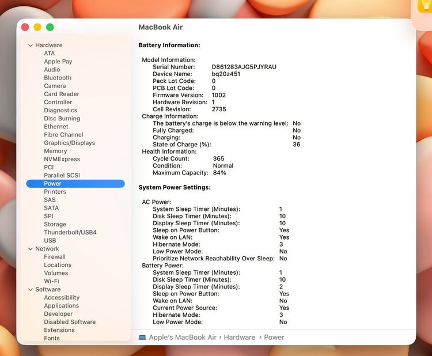Show Graphics/Displays information
432x356 pixels.
click(70, 143)
